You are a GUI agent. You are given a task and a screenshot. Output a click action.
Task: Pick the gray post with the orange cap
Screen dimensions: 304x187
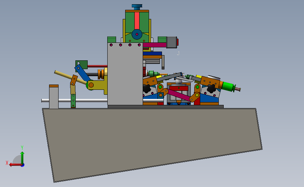click(54, 96)
